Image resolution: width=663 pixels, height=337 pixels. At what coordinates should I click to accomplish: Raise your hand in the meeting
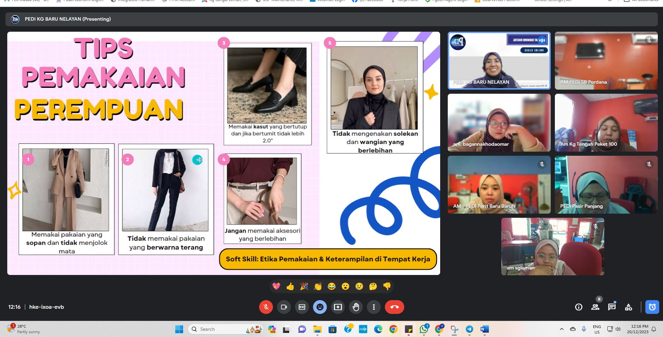(x=356, y=307)
